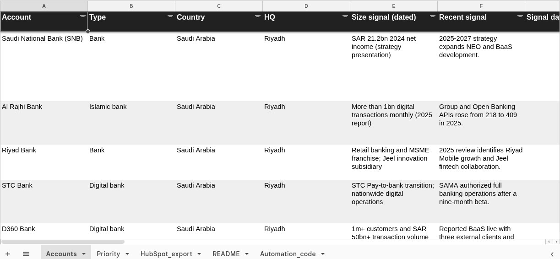Select Saudi Arabia cell in STC Bank row
The height and width of the screenshot is (259, 560).
(219, 202)
